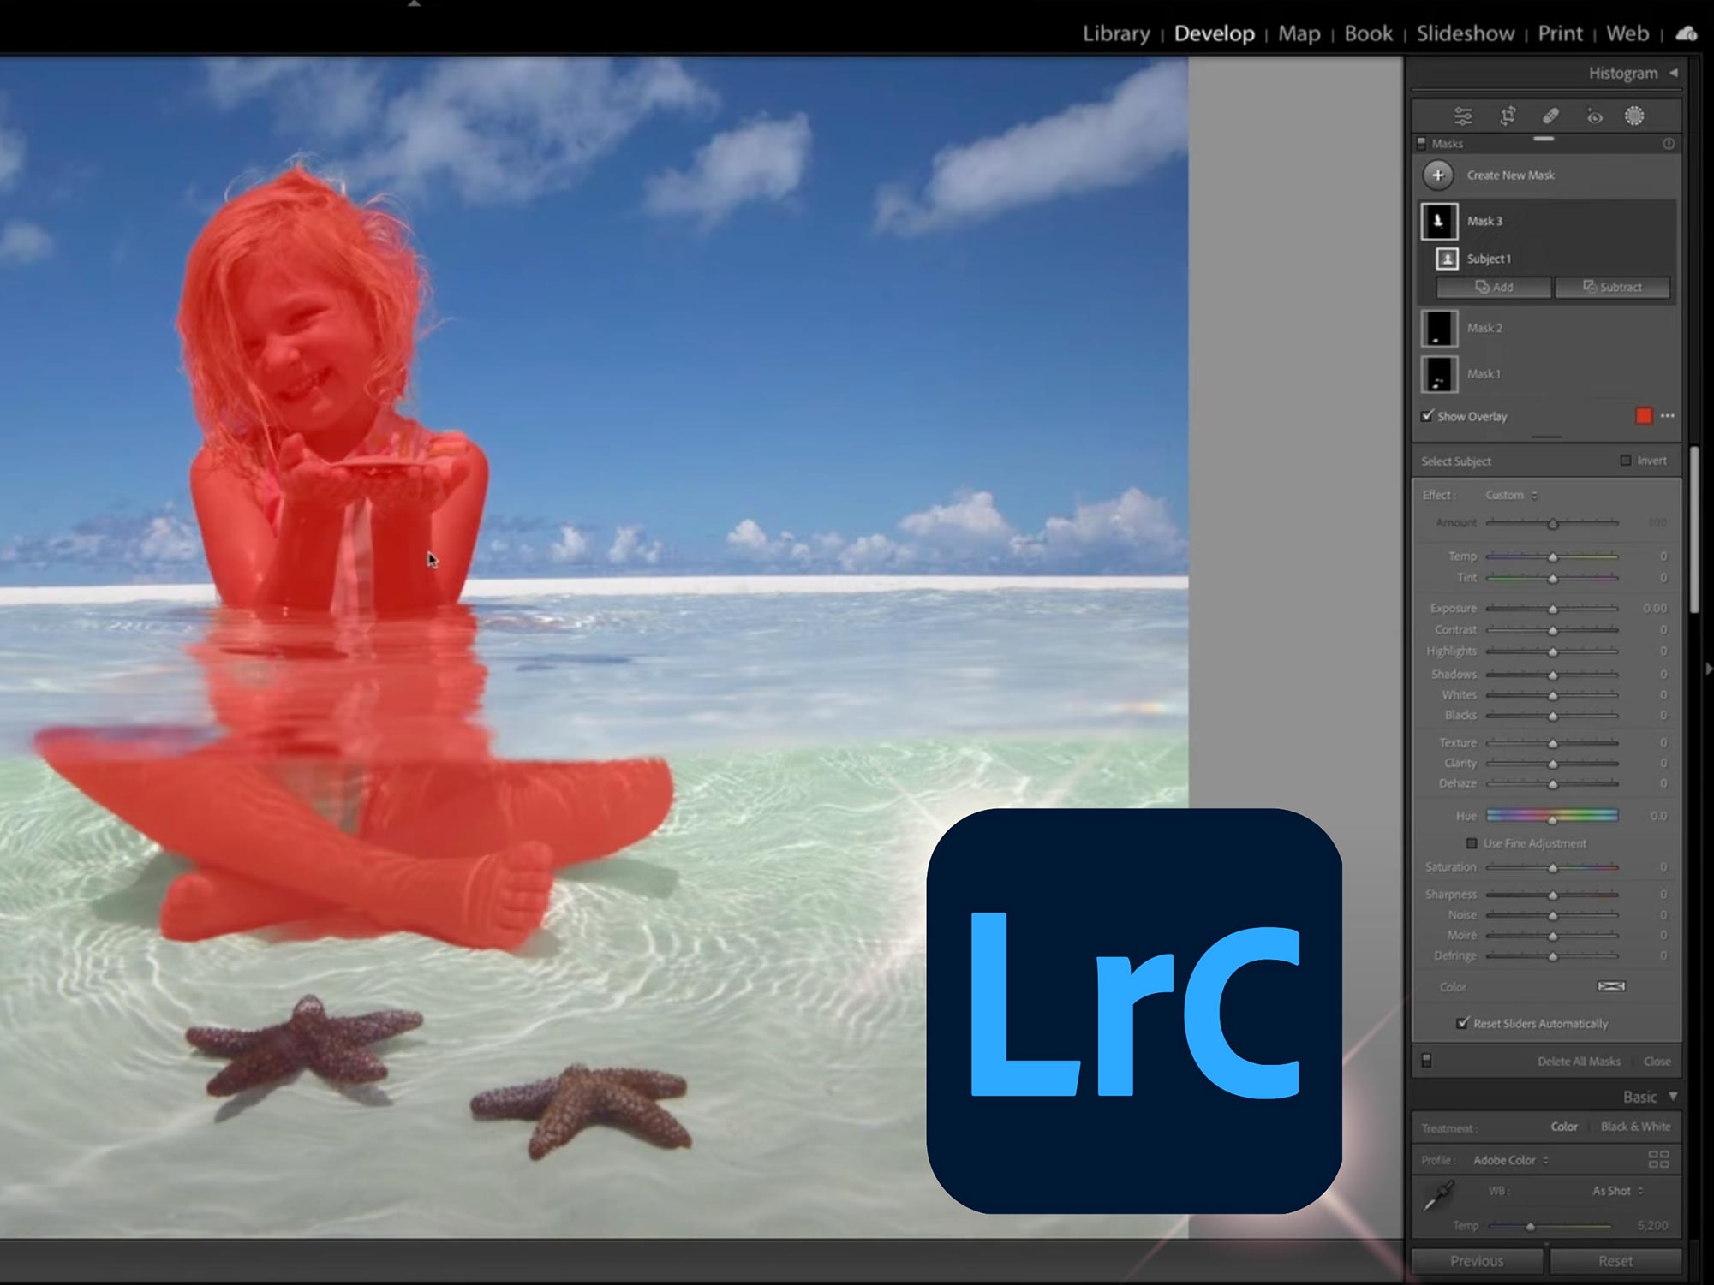This screenshot has width=1714, height=1285.
Task: Click the Crop Overlay tool icon
Action: click(1508, 116)
